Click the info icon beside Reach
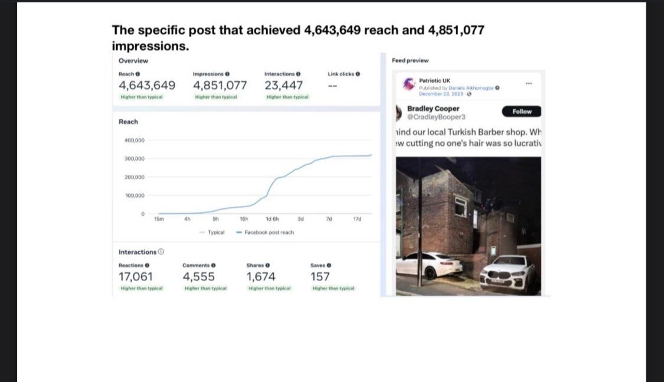The image size is (664, 382). point(138,74)
